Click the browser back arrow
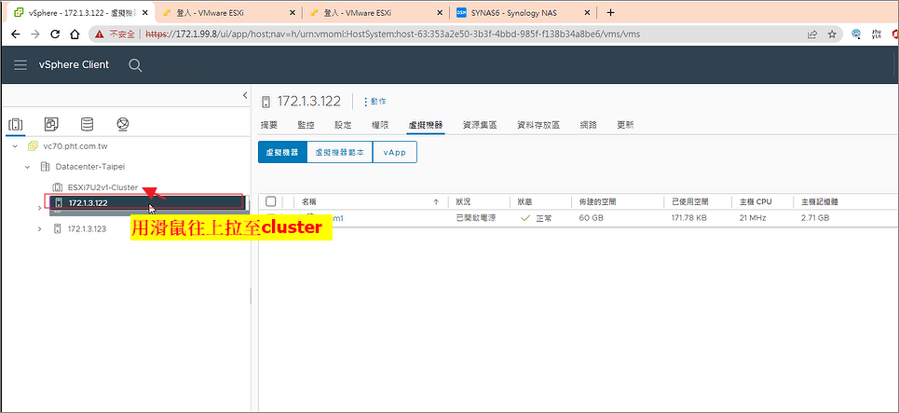 pos(16,34)
